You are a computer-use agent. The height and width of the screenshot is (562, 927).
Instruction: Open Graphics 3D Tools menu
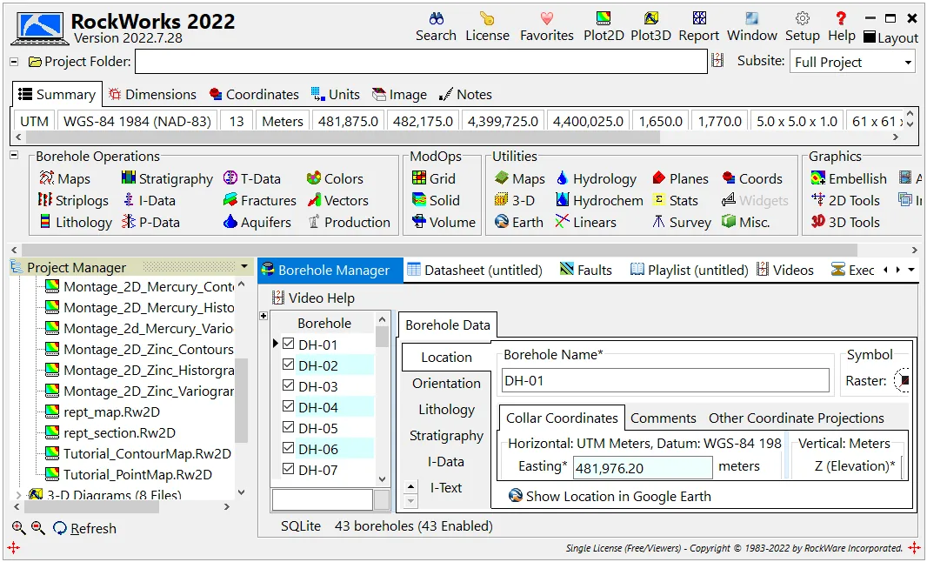[845, 223]
